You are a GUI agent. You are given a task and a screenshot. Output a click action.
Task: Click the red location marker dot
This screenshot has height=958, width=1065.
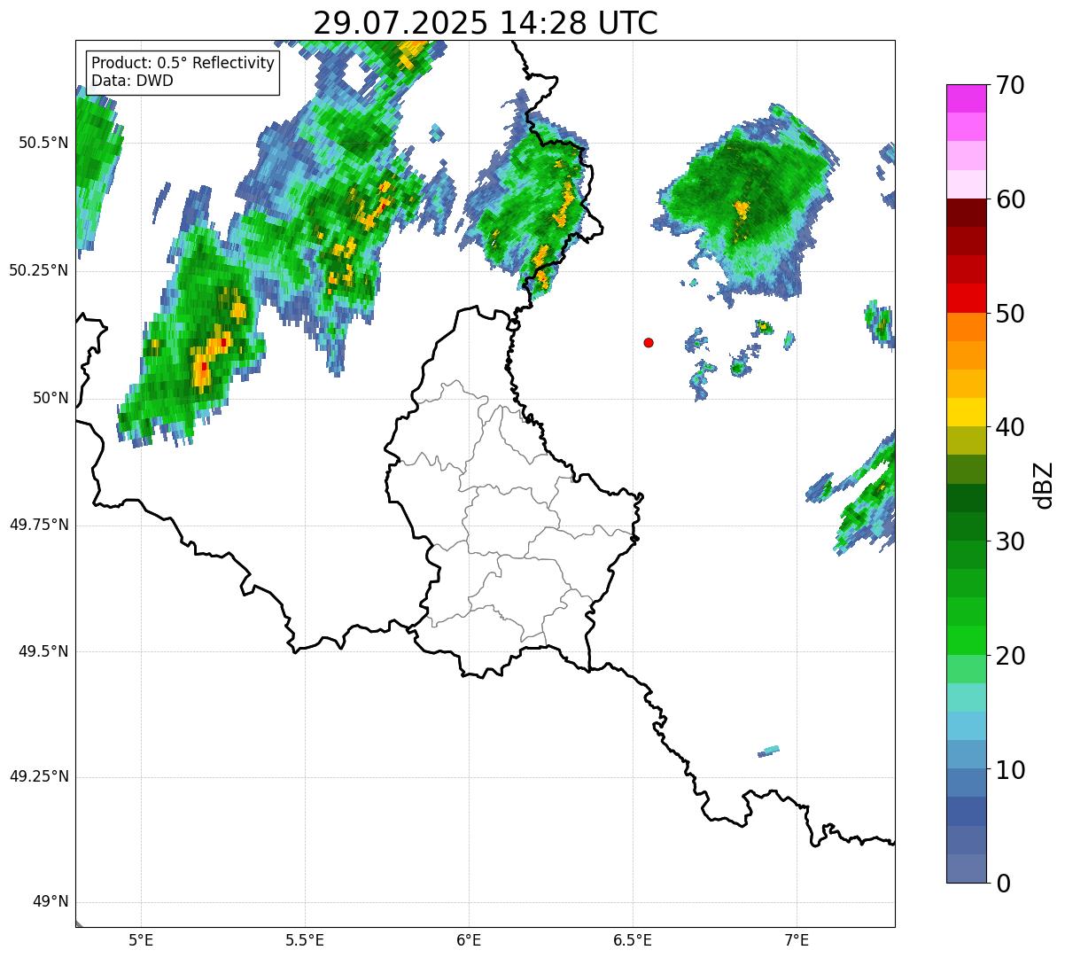coord(649,343)
